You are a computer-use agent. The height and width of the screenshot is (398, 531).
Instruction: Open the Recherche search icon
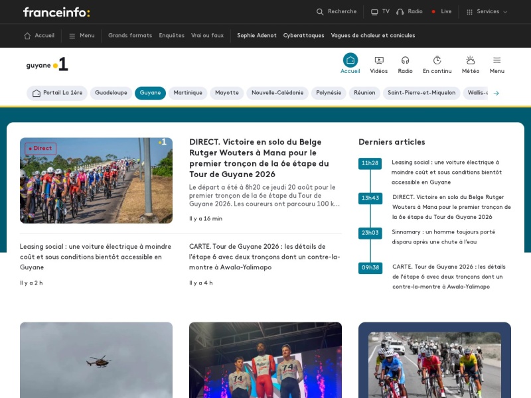pos(337,12)
